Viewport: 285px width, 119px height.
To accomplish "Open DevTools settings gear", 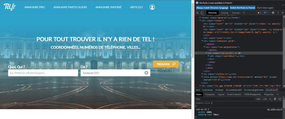I will [273, 13].
